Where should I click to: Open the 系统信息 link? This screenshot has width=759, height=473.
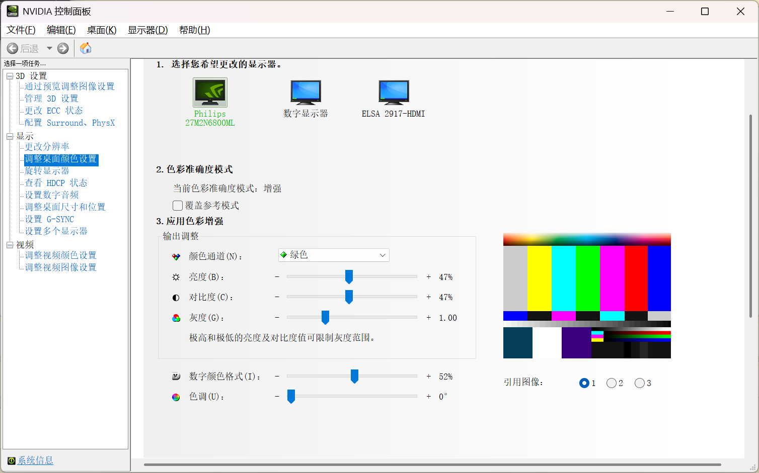[34, 460]
